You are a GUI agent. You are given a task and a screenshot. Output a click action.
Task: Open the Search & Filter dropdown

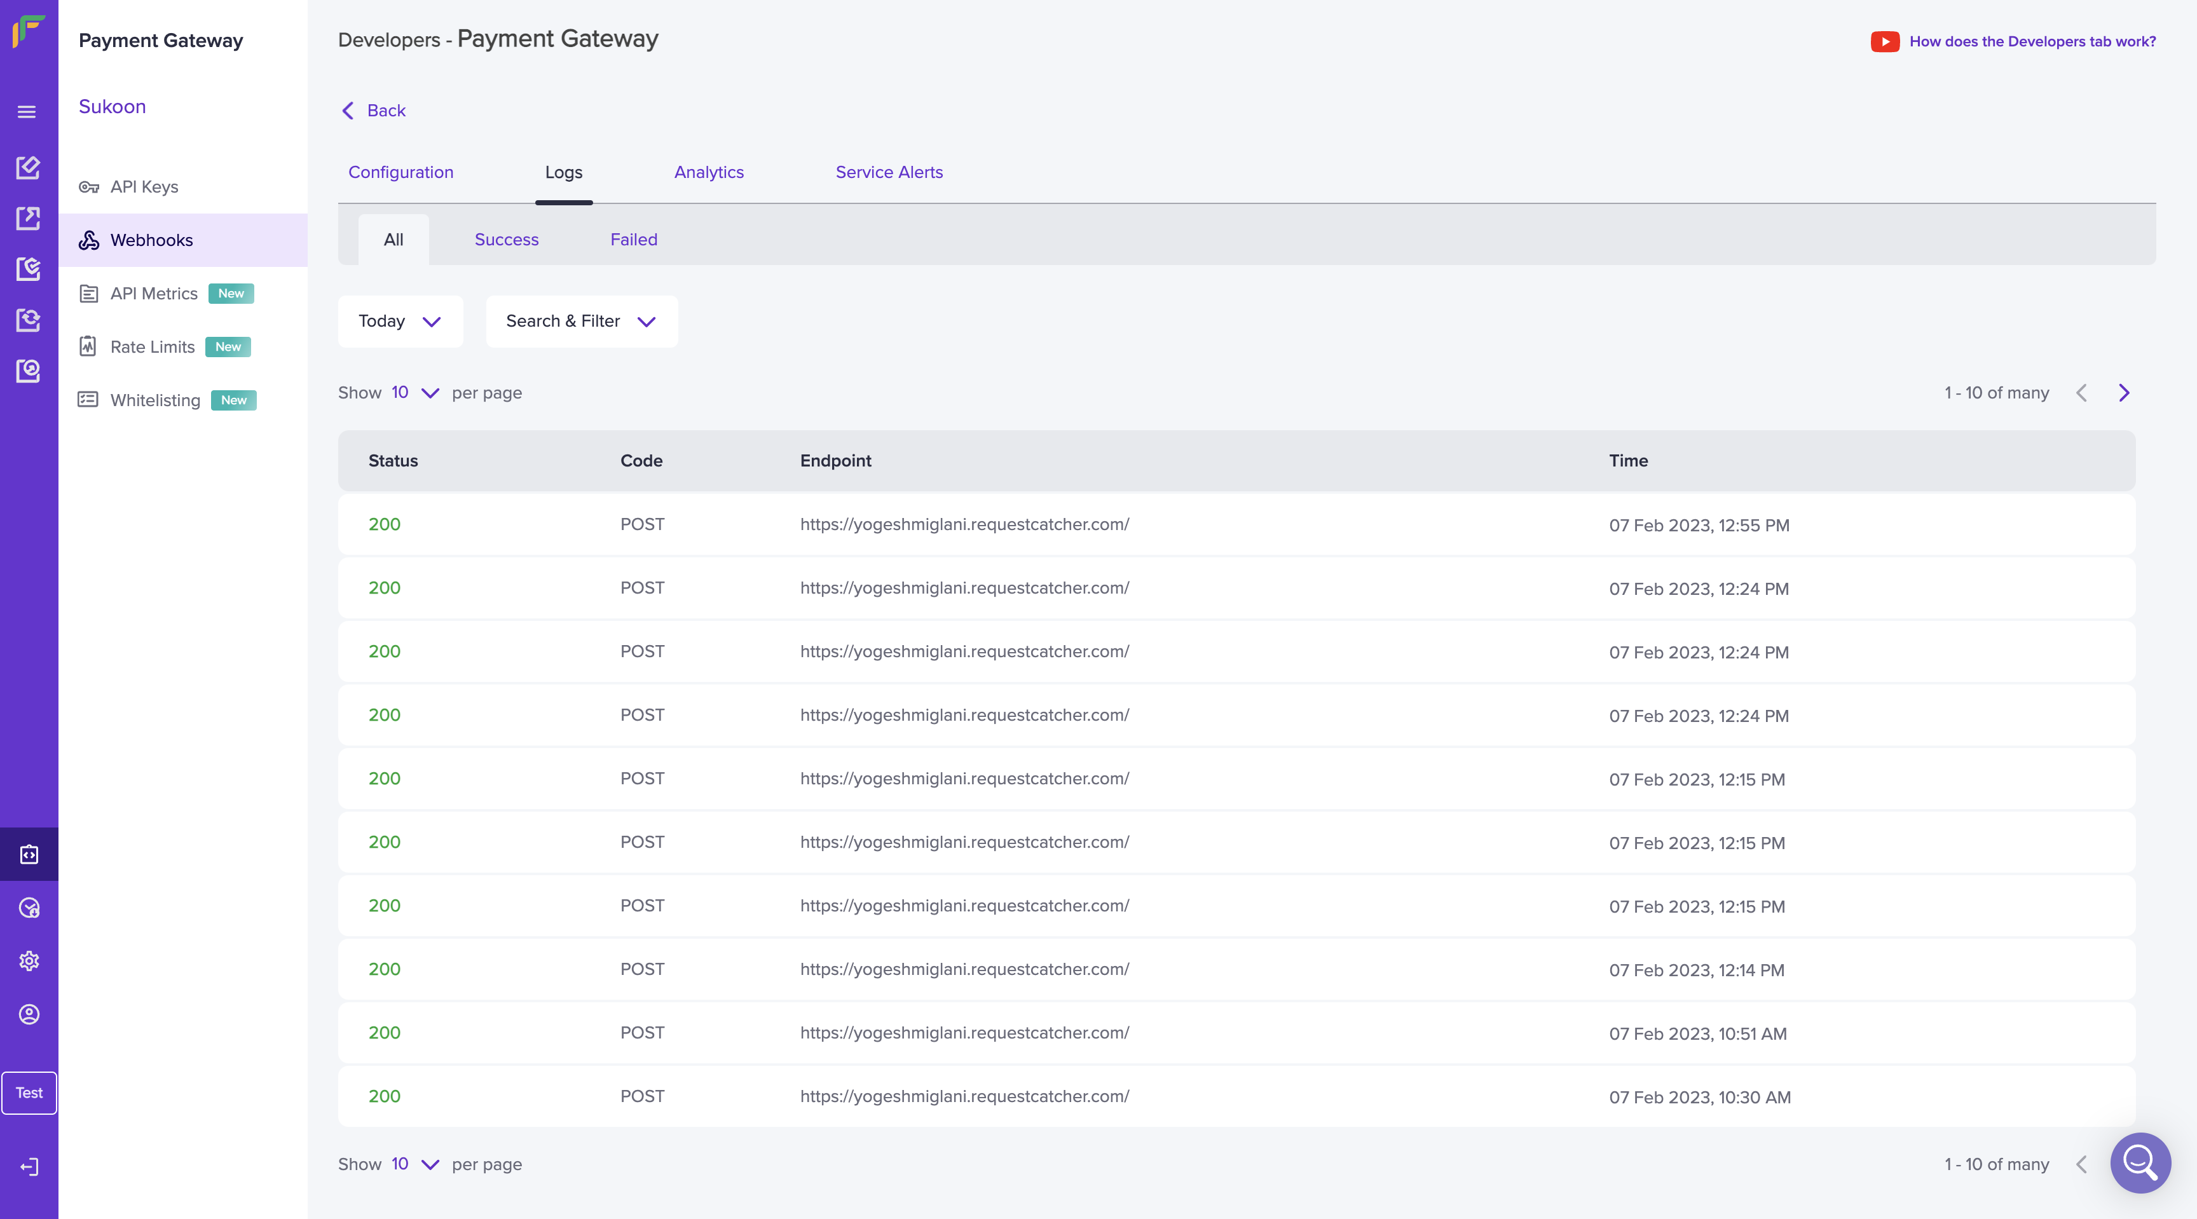click(x=581, y=322)
